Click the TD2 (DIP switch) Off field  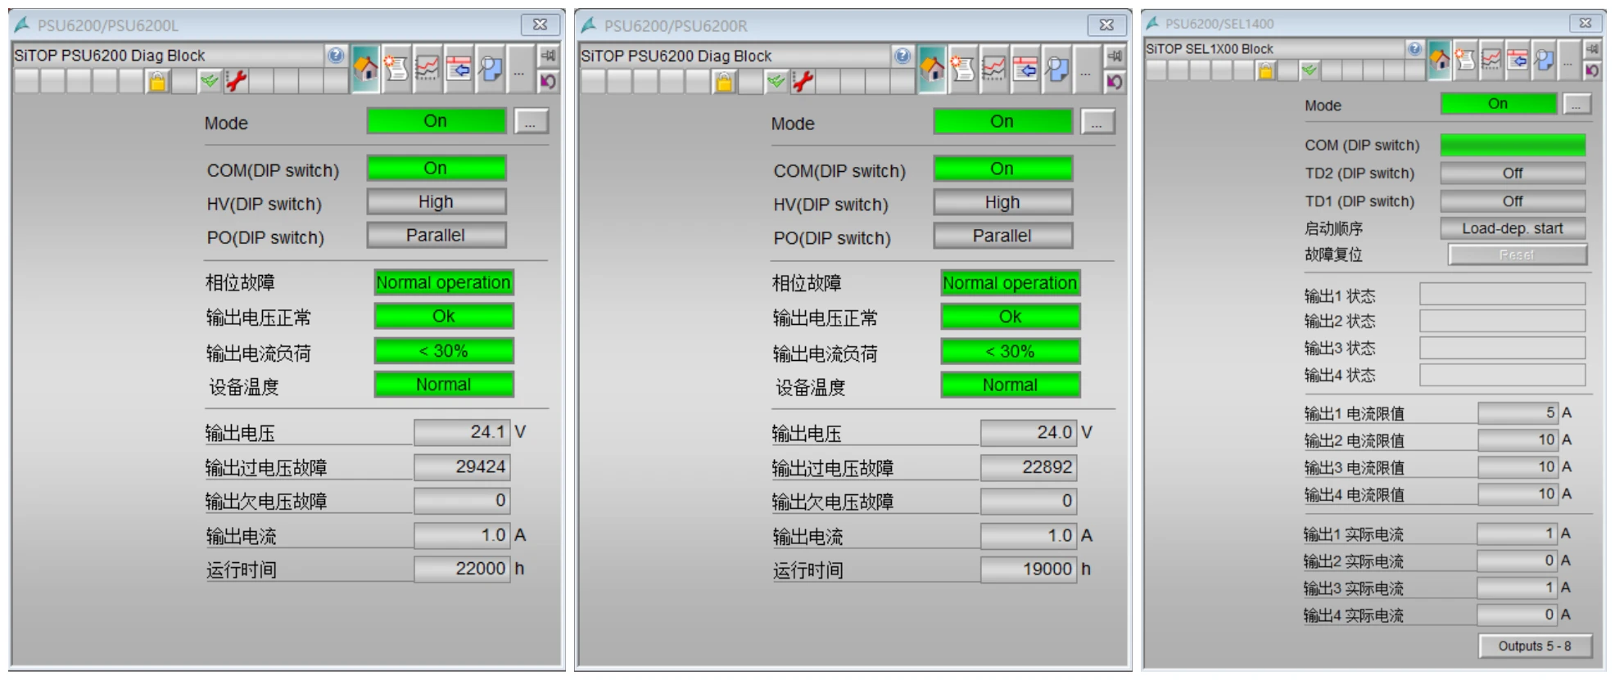[x=1512, y=173]
